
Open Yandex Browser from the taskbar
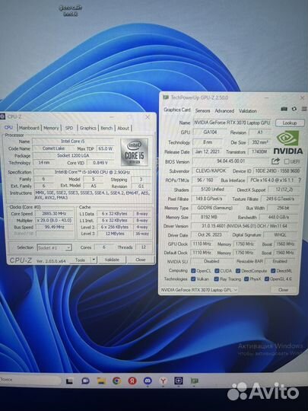[x=163, y=381]
